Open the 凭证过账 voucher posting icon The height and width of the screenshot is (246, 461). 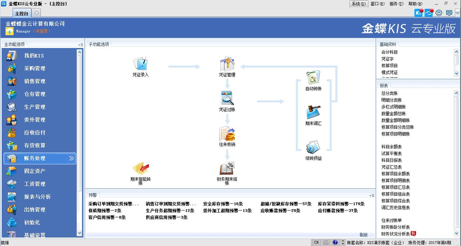pos(227,98)
